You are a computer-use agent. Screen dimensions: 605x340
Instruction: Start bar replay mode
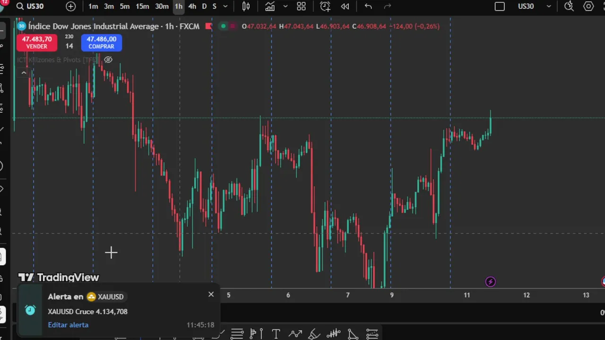click(345, 6)
